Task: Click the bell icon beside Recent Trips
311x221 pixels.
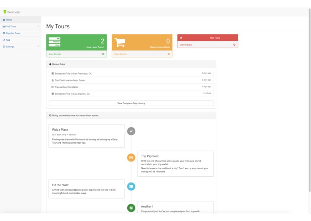Action: pyautogui.click(x=50, y=64)
